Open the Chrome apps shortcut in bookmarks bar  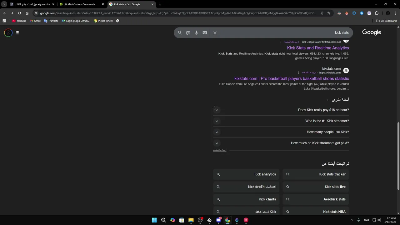[x=4, y=21]
